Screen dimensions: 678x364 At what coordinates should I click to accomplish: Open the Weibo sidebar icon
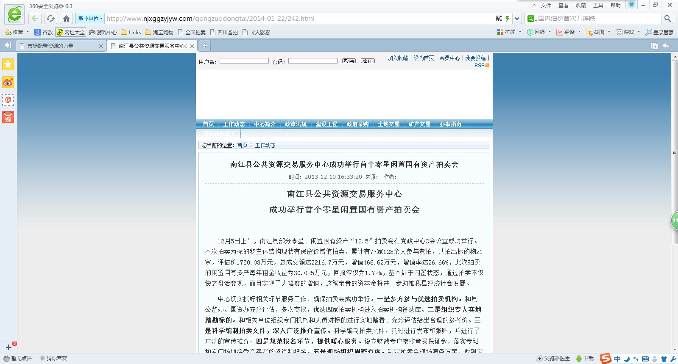(8, 82)
